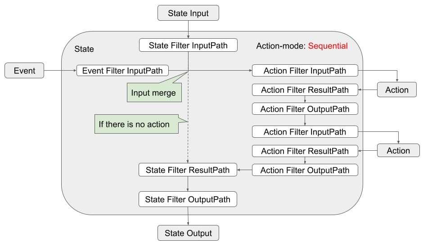Click the first Action Filter InputPath box

[x=305, y=71]
